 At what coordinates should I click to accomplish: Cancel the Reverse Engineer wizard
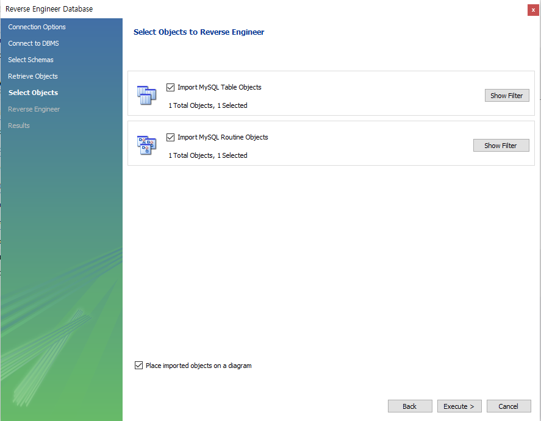(x=509, y=406)
